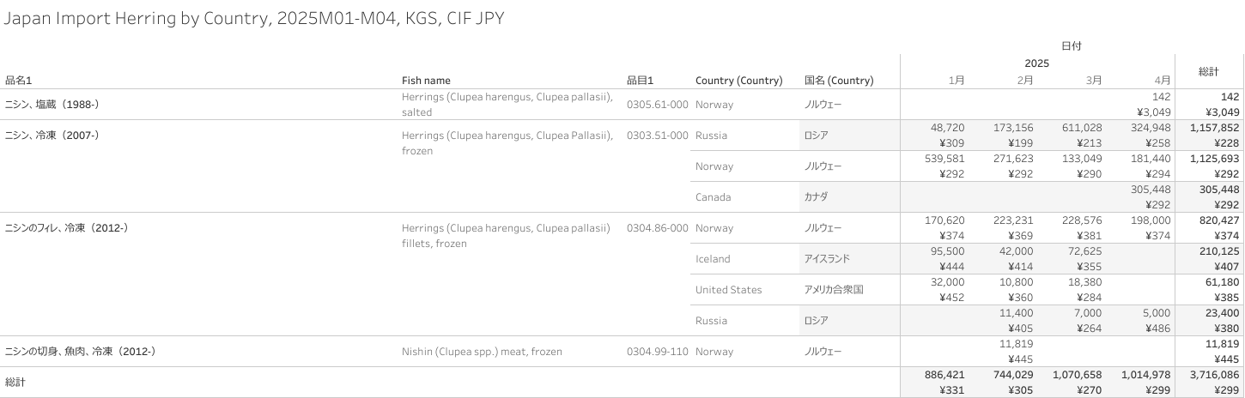Click the 品名1 column header
The height and width of the screenshot is (398, 1245).
pyautogui.click(x=19, y=81)
